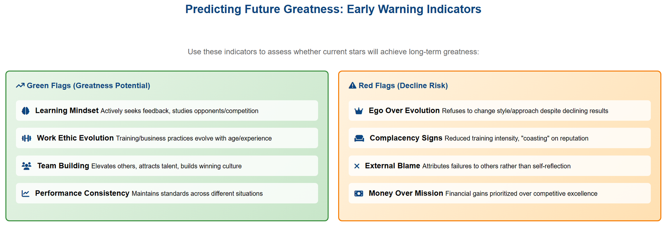Click the 'Use these indicators' subtitle text
Viewport: 669px width, 228px height.
[333, 52]
